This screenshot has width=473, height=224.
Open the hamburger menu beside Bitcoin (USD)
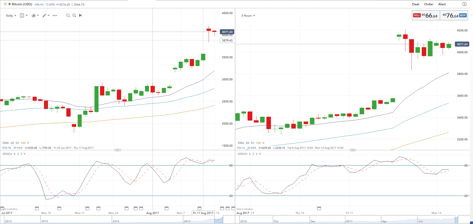coord(5,4)
